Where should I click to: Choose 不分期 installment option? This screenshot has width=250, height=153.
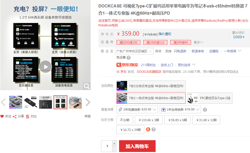(x=125, y=120)
